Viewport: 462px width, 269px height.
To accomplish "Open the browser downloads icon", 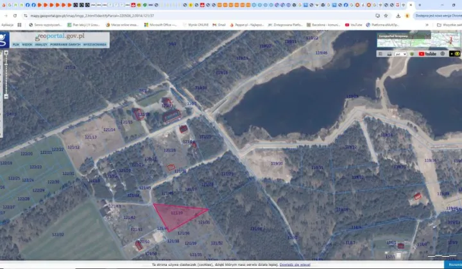I will click(x=398, y=15).
